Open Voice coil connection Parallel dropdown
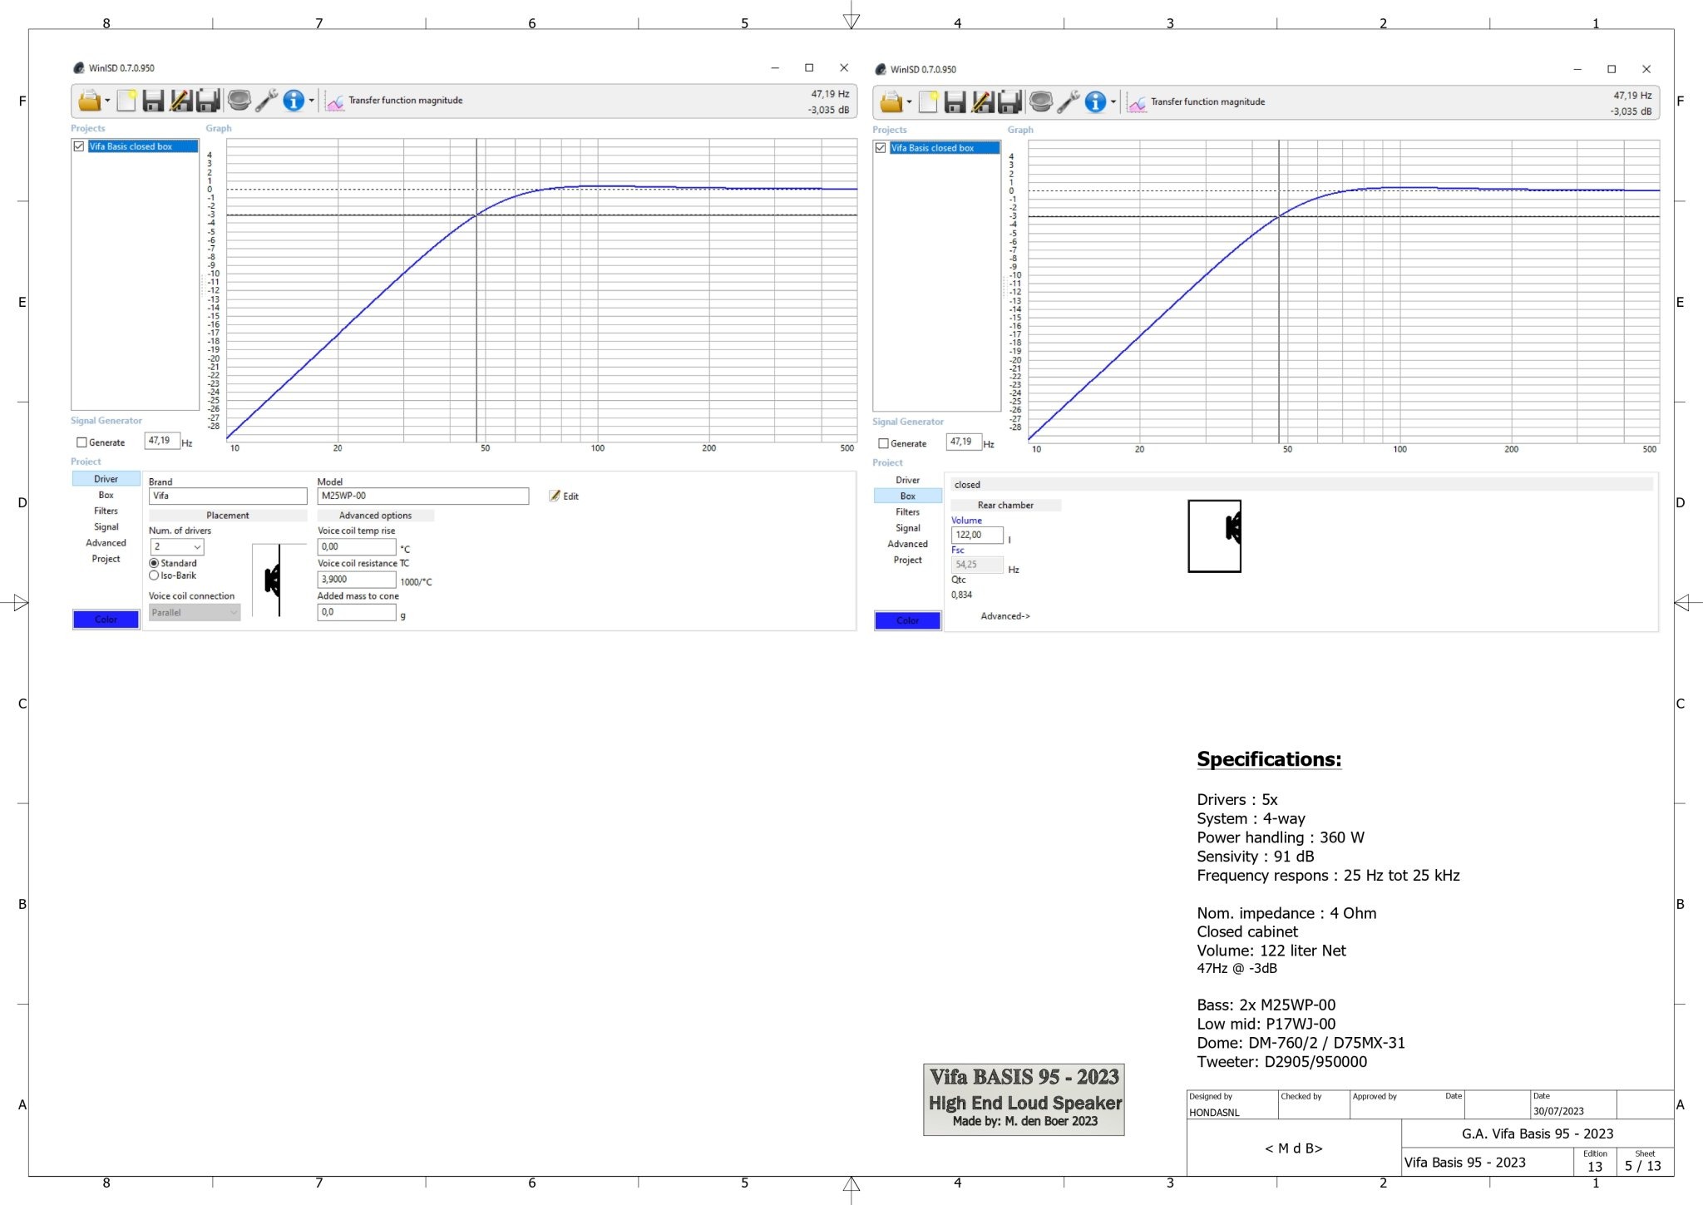1703x1205 pixels. (x=195, y=613)
